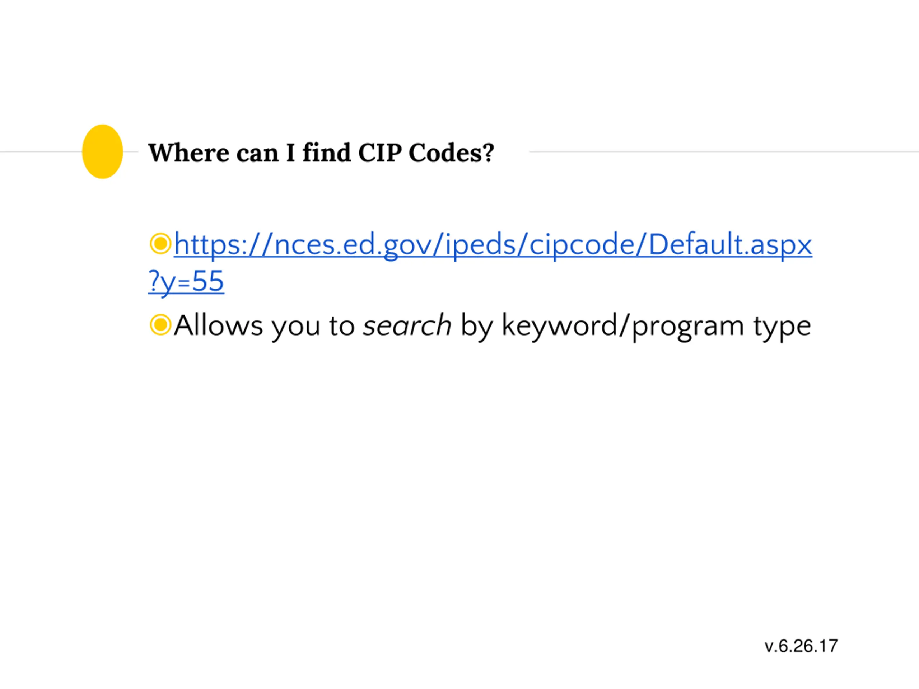Click the gray line right of title

(724, 151)
